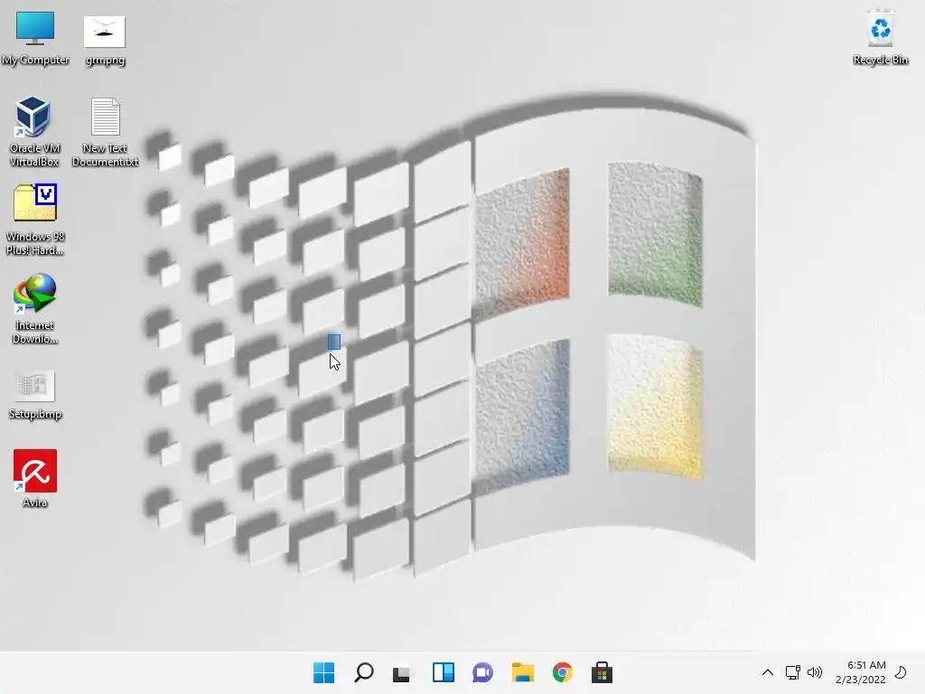
Task: Open network status in system tray
Action: (792, 672)
